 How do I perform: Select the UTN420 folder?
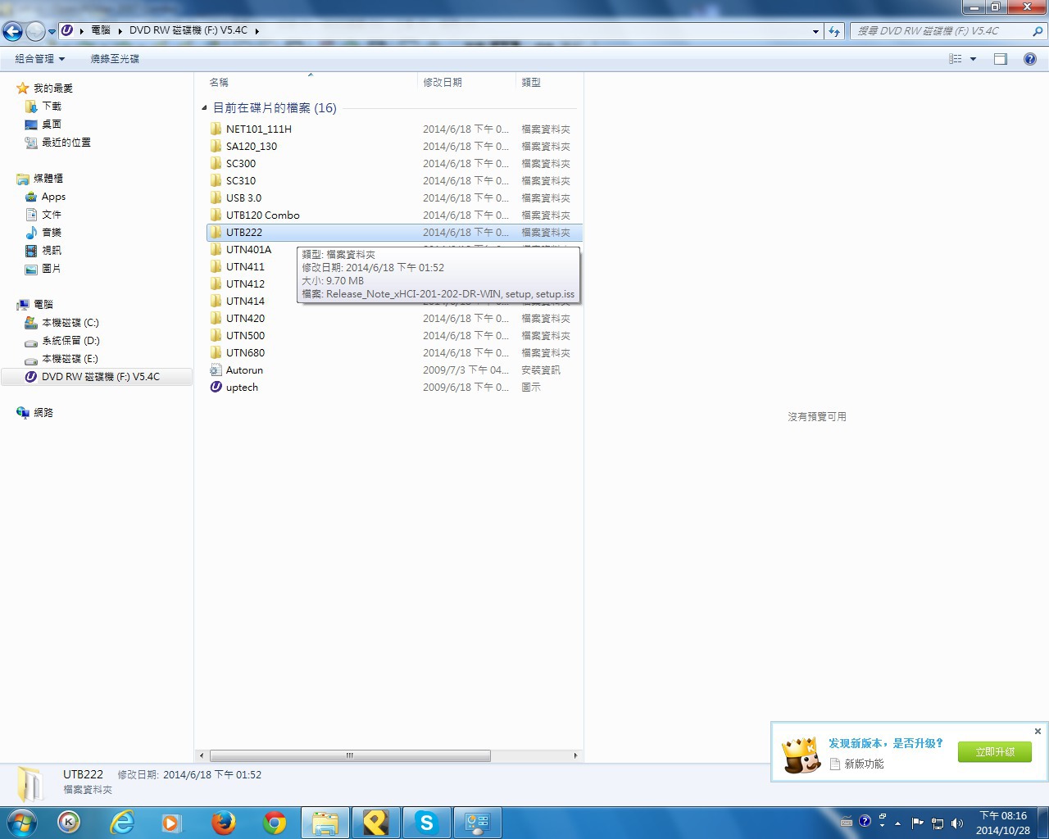tap(394, 318)
